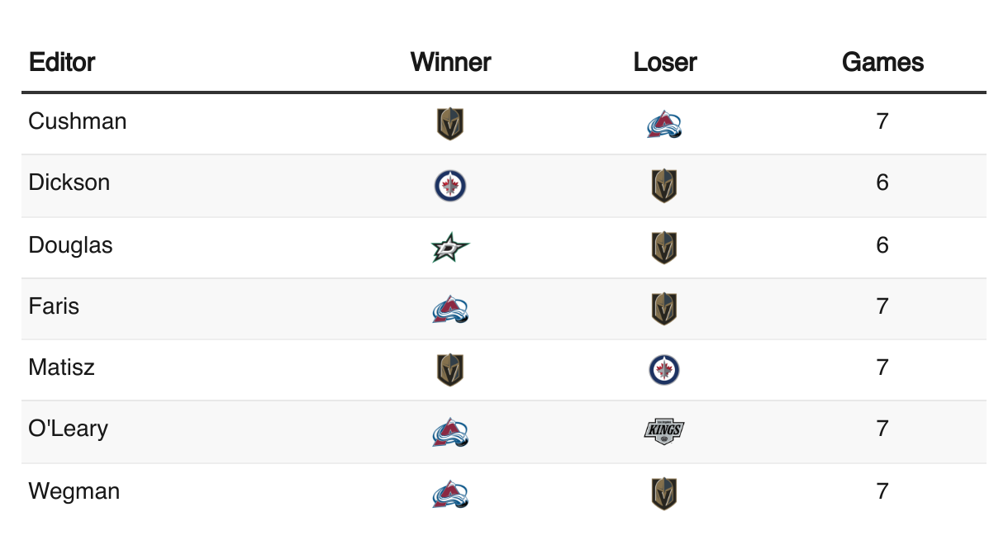Image resolution: width=1008 pixels, height=545 pixels.
Task: Click the Winner column header
Action: click(450, 62)
